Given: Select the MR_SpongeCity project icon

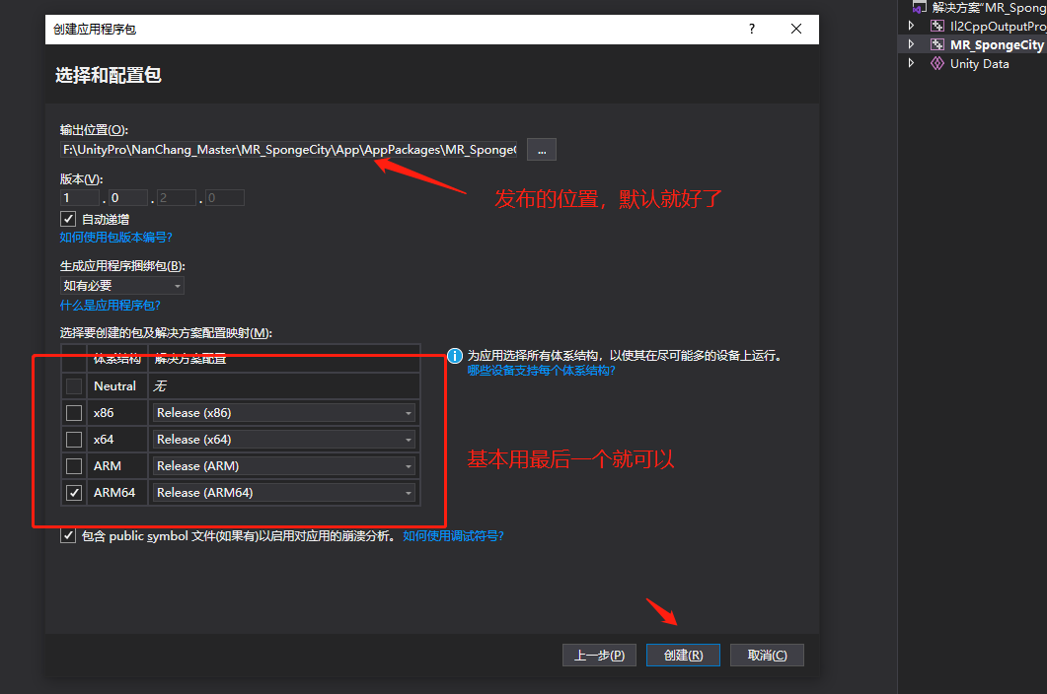Looking at the screenshot, I should coord(937,44).
